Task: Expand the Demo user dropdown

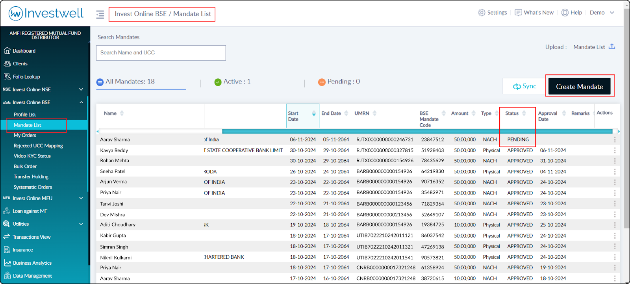Action: click(602, 13)
